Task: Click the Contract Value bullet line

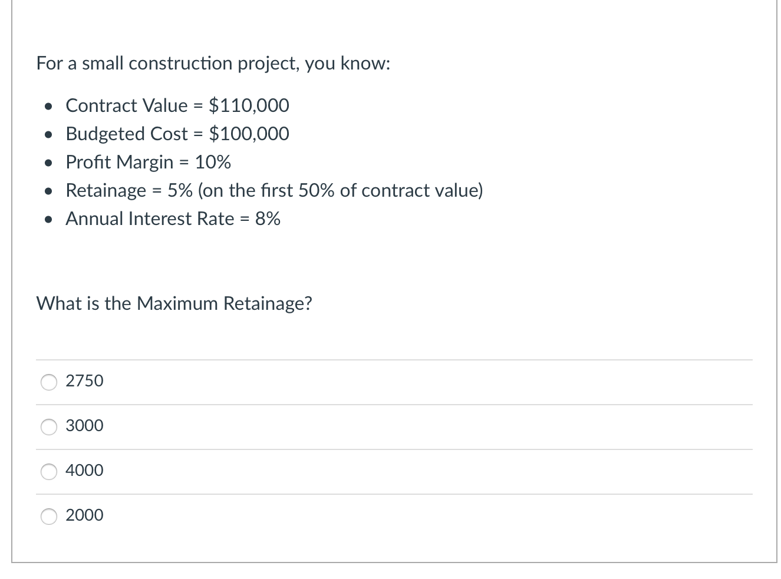Action: [x=177, y=105]
